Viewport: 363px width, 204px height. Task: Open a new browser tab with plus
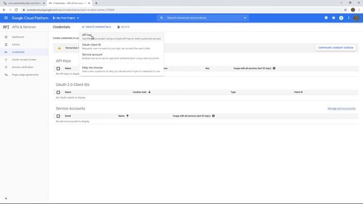(x=96, y=3)
